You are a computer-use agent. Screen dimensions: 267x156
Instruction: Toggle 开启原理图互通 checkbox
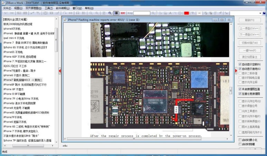[x=240, y=89]
